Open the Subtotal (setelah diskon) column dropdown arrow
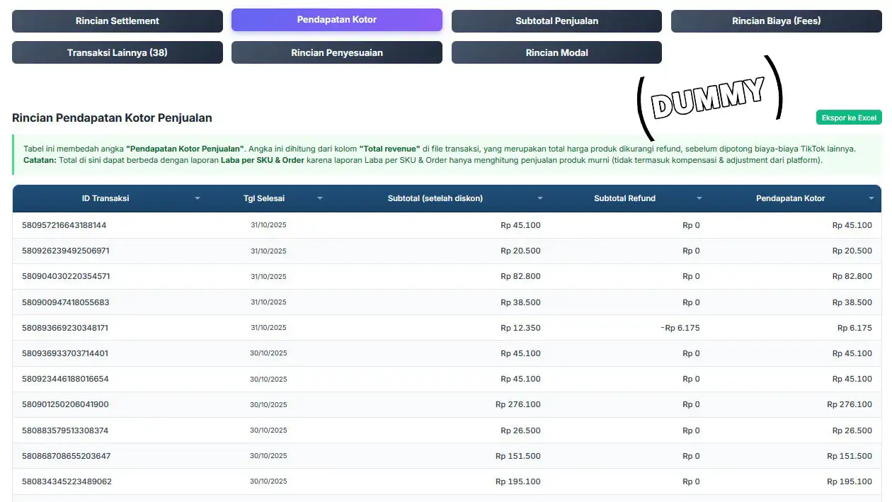 click(540, 199)
